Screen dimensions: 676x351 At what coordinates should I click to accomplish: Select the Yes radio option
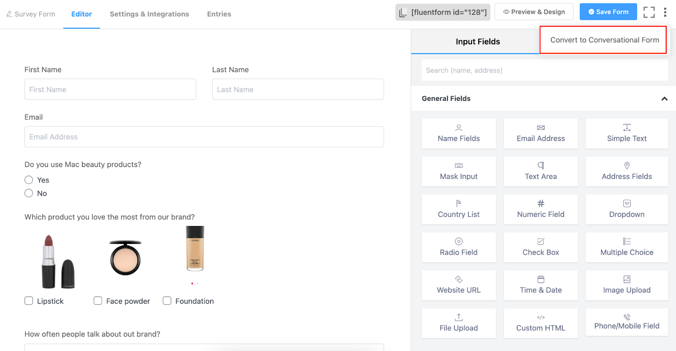coord(29,180)
